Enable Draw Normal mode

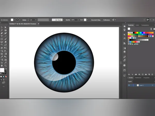point(1,80)
